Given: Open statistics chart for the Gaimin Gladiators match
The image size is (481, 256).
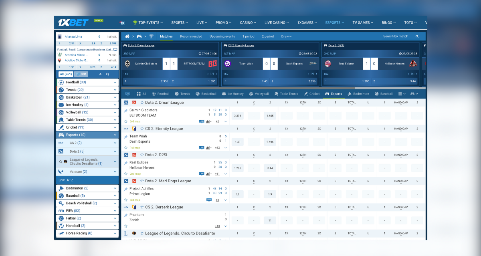Looking at the screenshot, I should coord(208,121).
